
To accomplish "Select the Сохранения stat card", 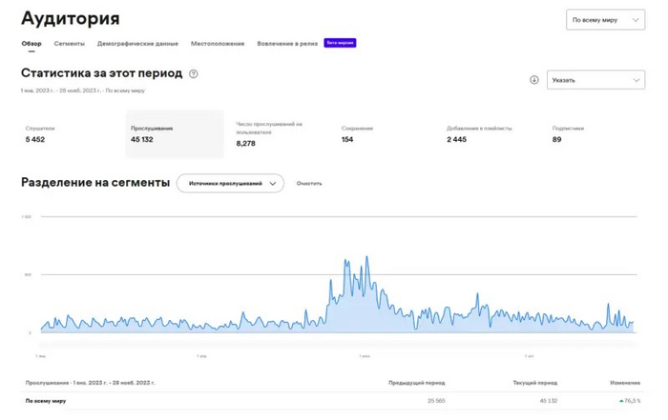I will pyautogui.click(x=386, y=134).
